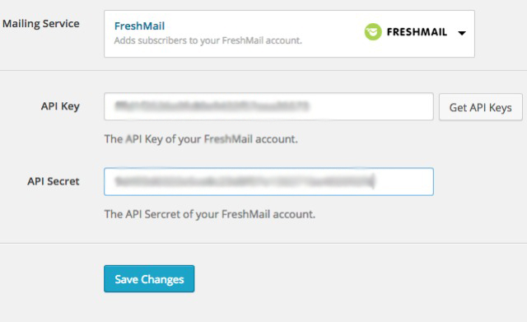
Task: Click the Mailing Service label
Action: (41, 24)
